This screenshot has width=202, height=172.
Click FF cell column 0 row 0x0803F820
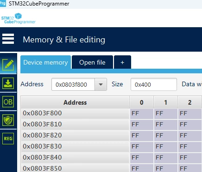point(142,136)
